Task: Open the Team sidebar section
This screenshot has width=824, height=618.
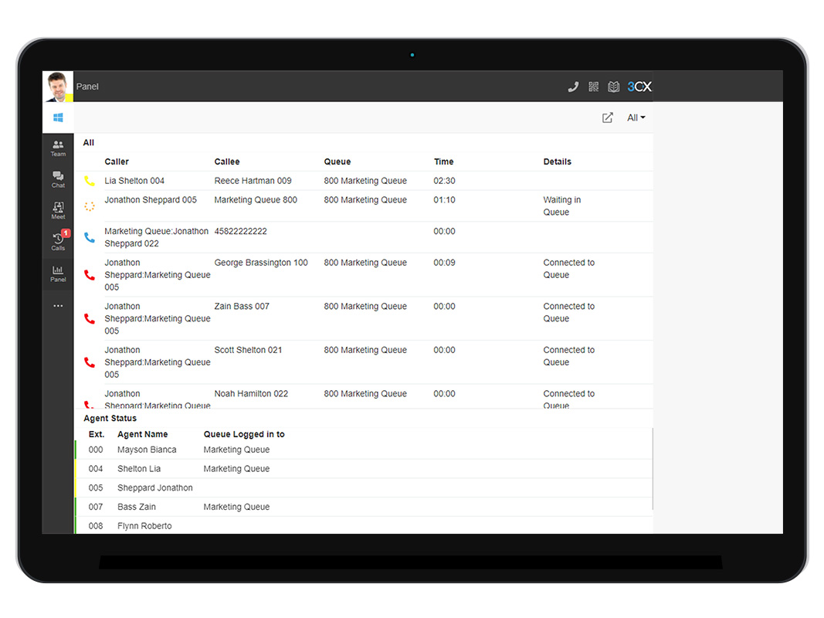Action: 58,149
